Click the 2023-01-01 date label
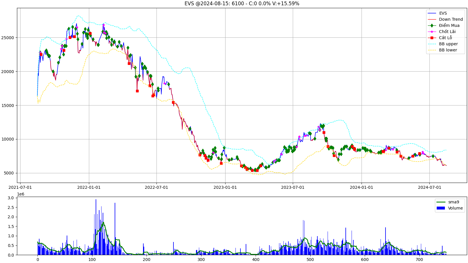 click(x=225, y=187)
